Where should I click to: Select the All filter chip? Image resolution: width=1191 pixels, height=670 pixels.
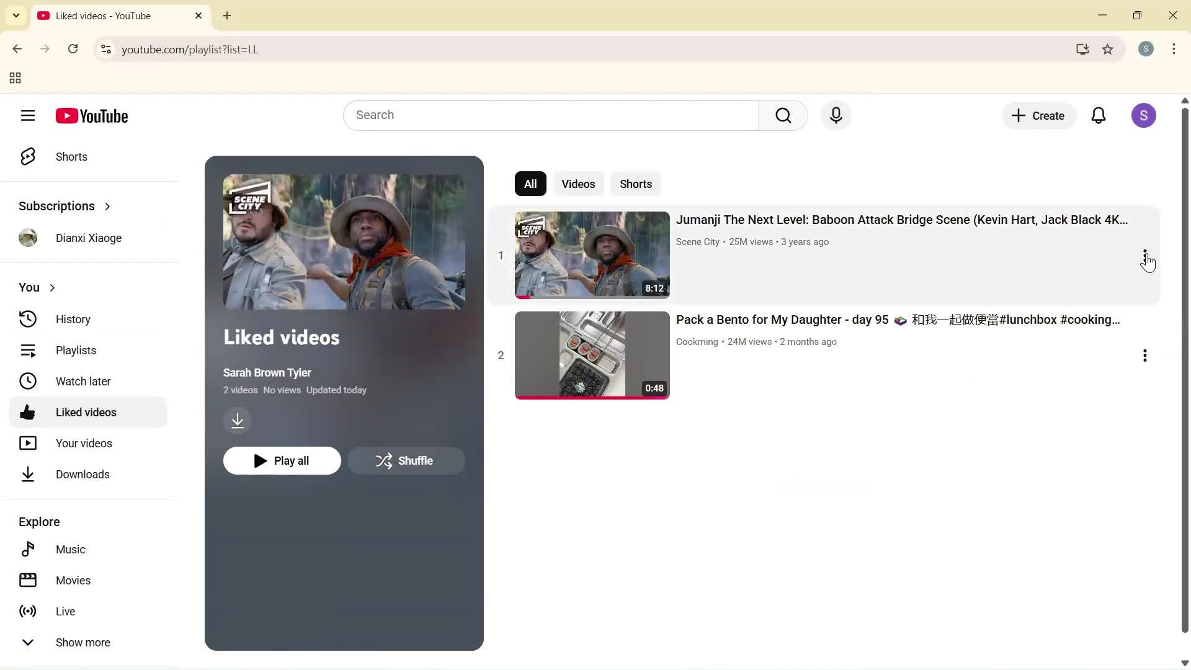(530, 184)
